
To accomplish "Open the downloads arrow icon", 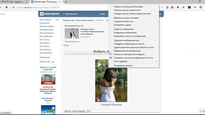I will click(178, 7).
